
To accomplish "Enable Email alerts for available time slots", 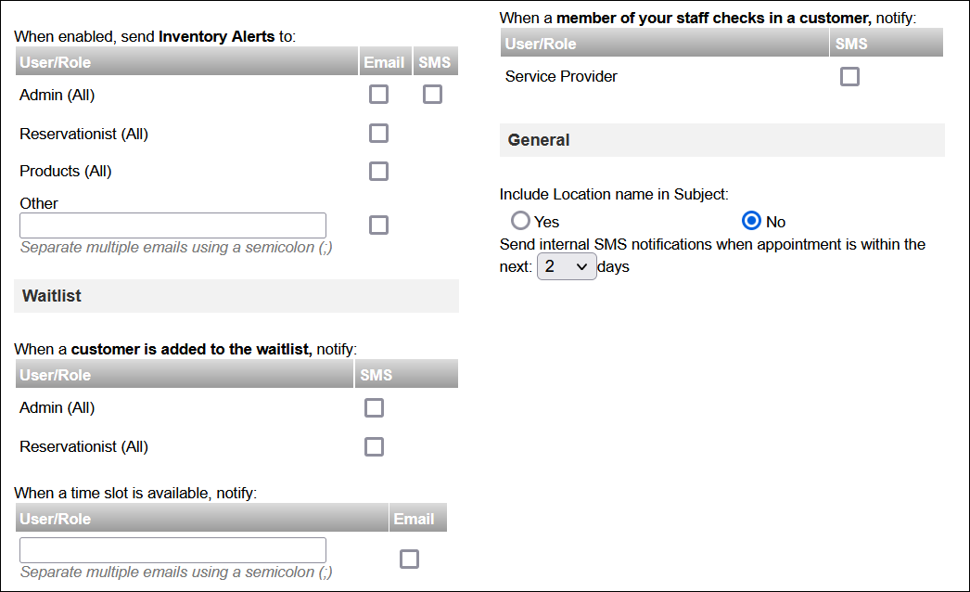I will (x=409, y=559).
